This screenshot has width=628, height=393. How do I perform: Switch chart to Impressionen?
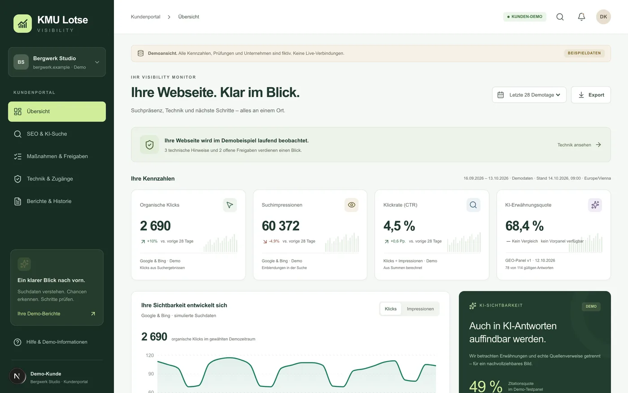click(420, 309)
